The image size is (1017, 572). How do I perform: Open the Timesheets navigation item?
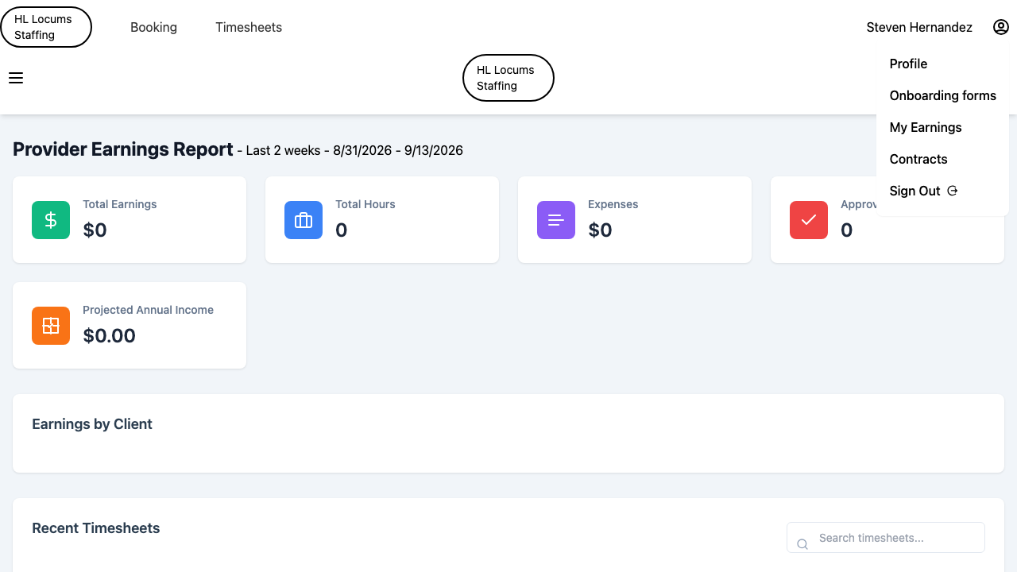249,27
